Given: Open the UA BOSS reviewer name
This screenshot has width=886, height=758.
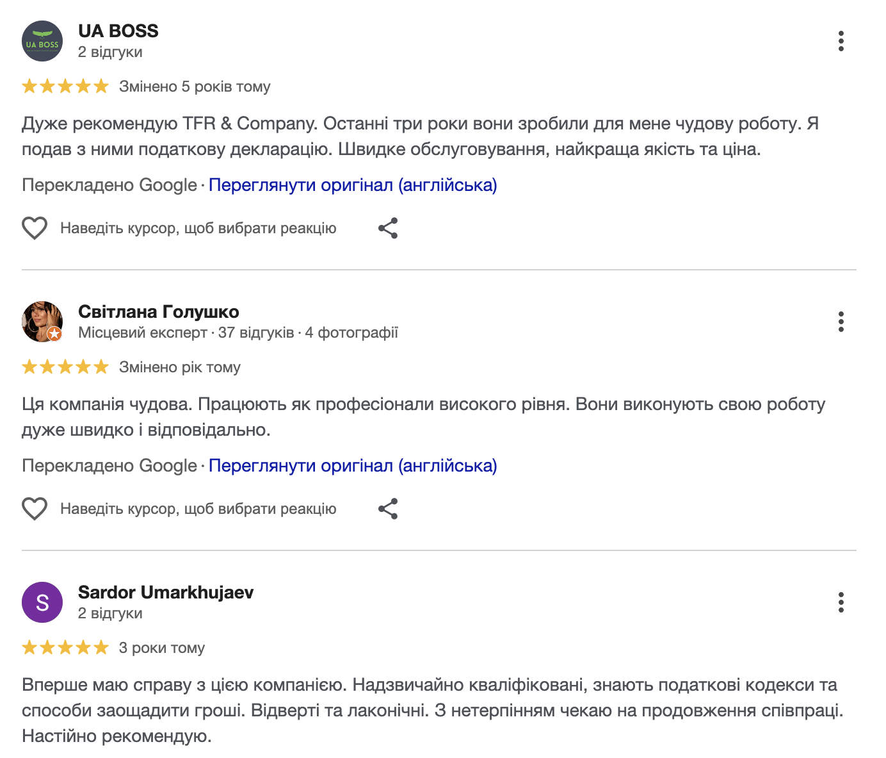Looking at the screenshot, I should [118, 31].
